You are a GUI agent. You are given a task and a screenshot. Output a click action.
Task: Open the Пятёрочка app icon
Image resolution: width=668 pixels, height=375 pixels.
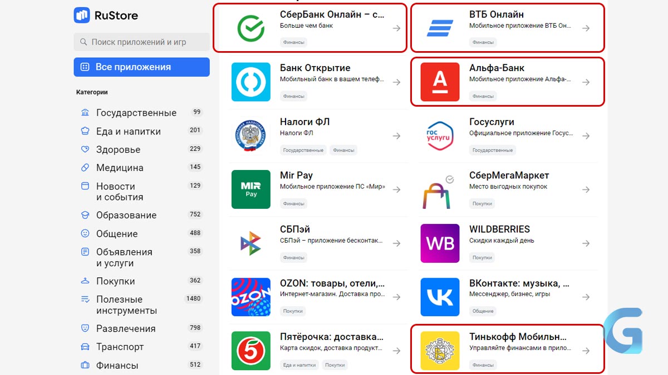(251, 351)
